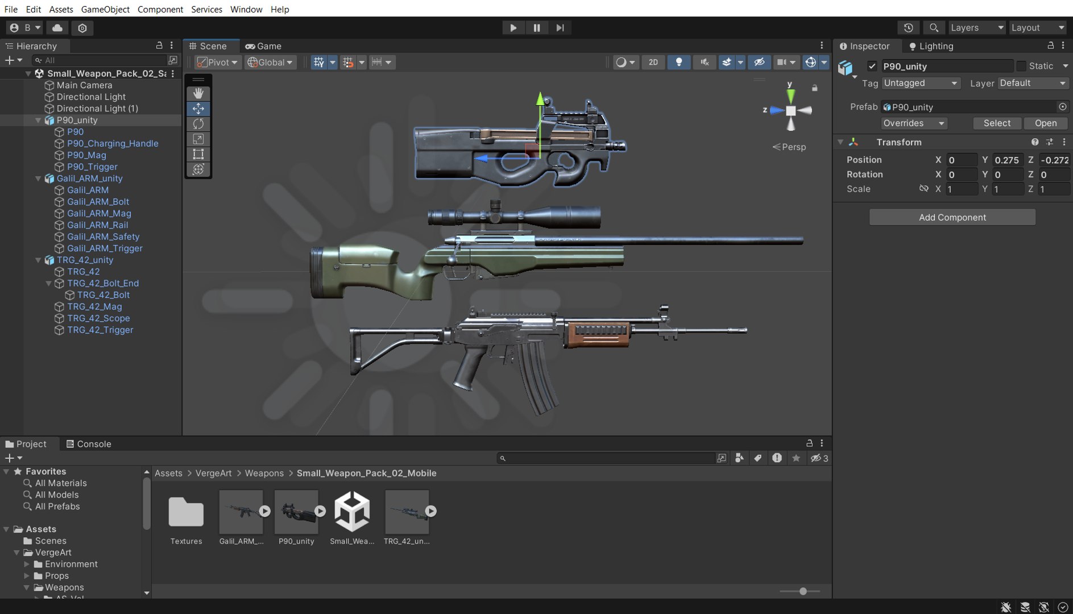
Task: Open the File menu
Action: tap(11, 9)
